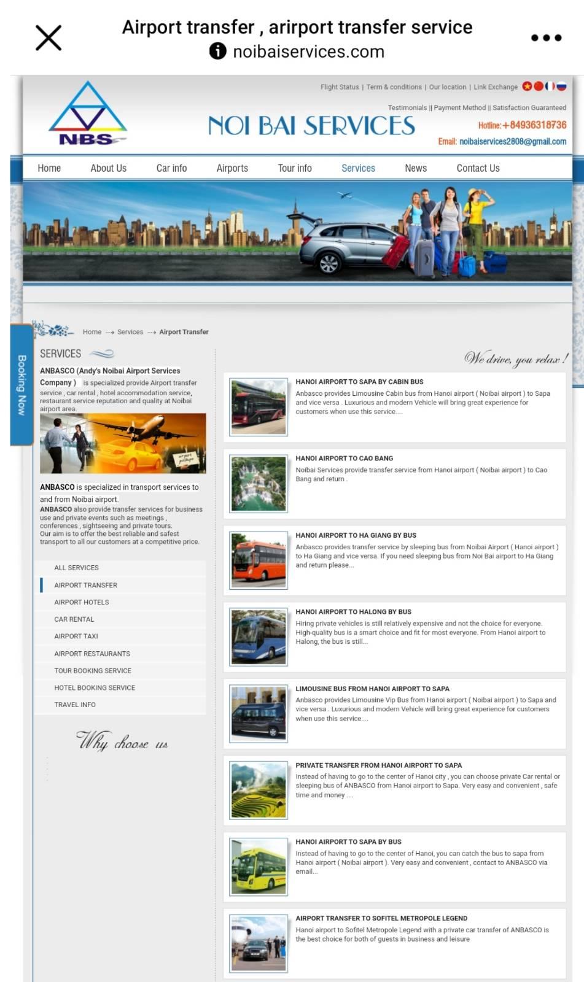Open the yellow Sapa bus thumbnail
This screenshot has width=584, height=982.
click(259, 867)
